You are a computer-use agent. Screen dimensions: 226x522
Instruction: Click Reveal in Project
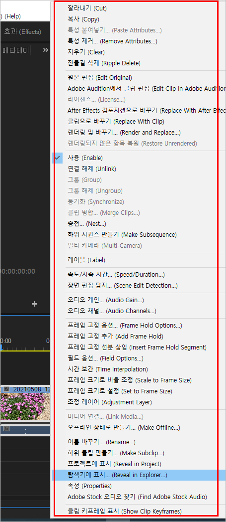coord(139,464)
